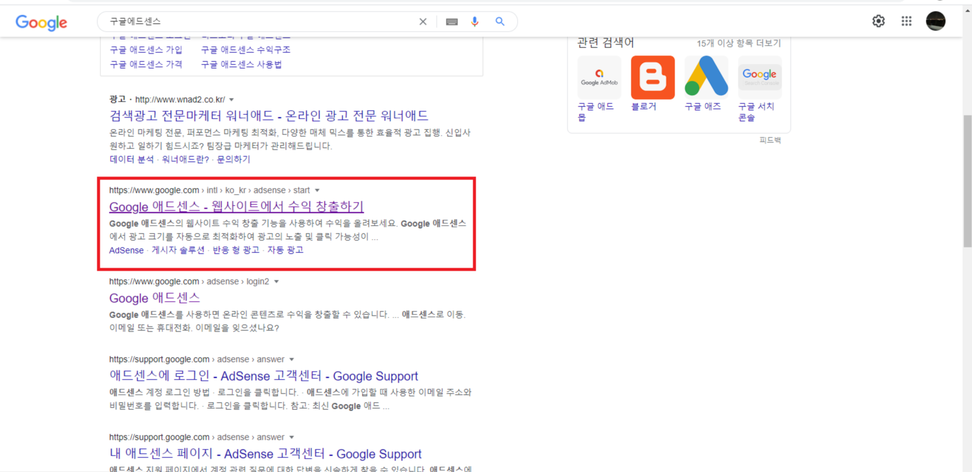Open the 구글 애드센스 수익구조 suggestion
The image size is (972, 472).
246,50
